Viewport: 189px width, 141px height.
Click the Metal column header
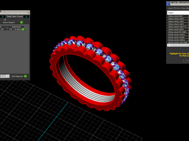click(178, 13)
